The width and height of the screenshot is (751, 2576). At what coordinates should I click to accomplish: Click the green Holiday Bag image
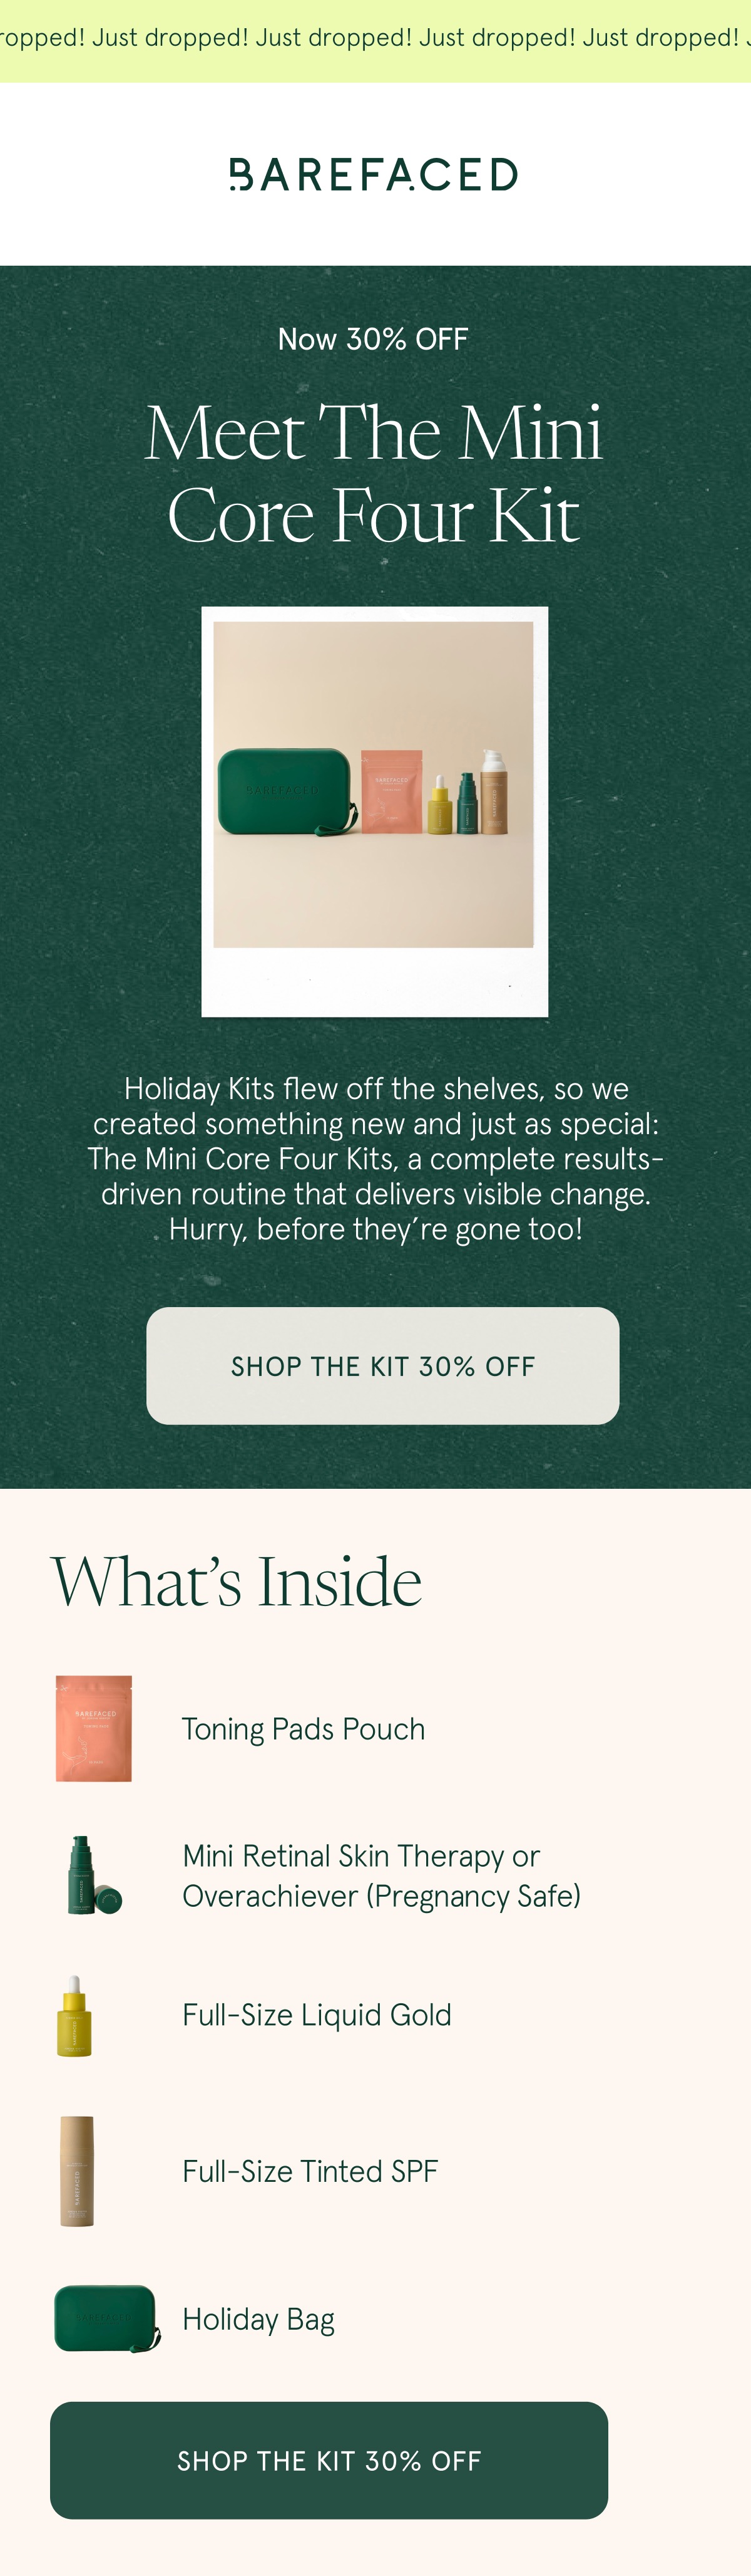(x=107, y=2318)
